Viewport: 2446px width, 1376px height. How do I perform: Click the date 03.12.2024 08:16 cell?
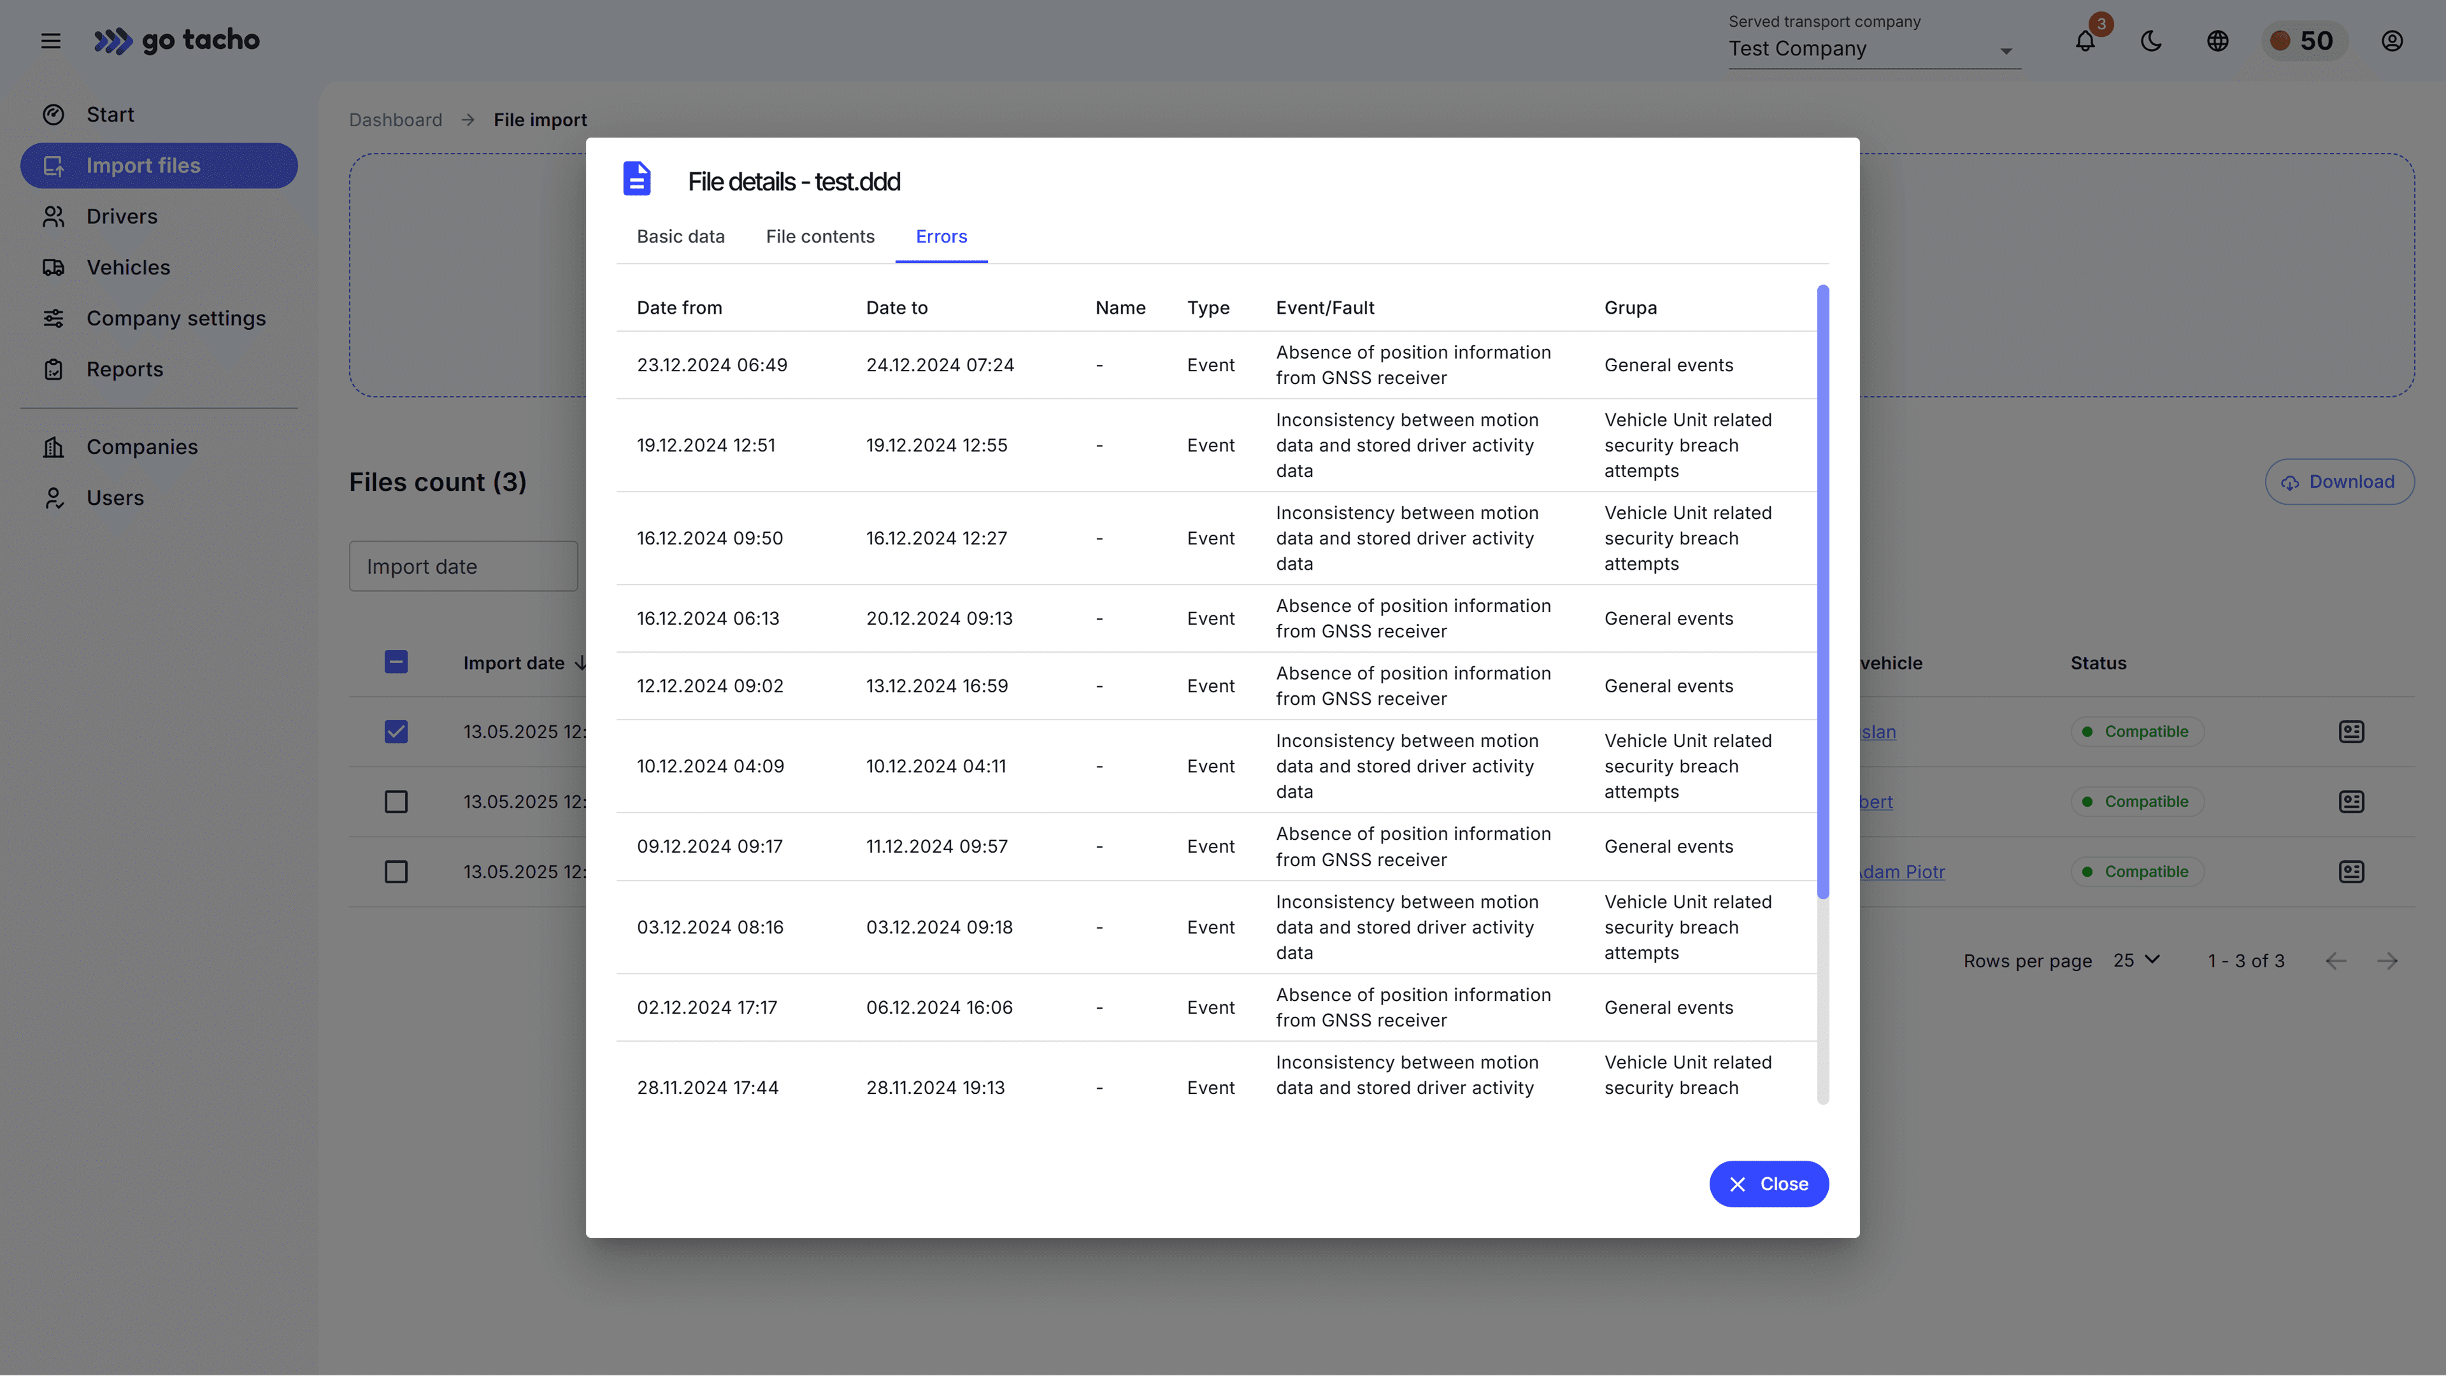point(710,927)
